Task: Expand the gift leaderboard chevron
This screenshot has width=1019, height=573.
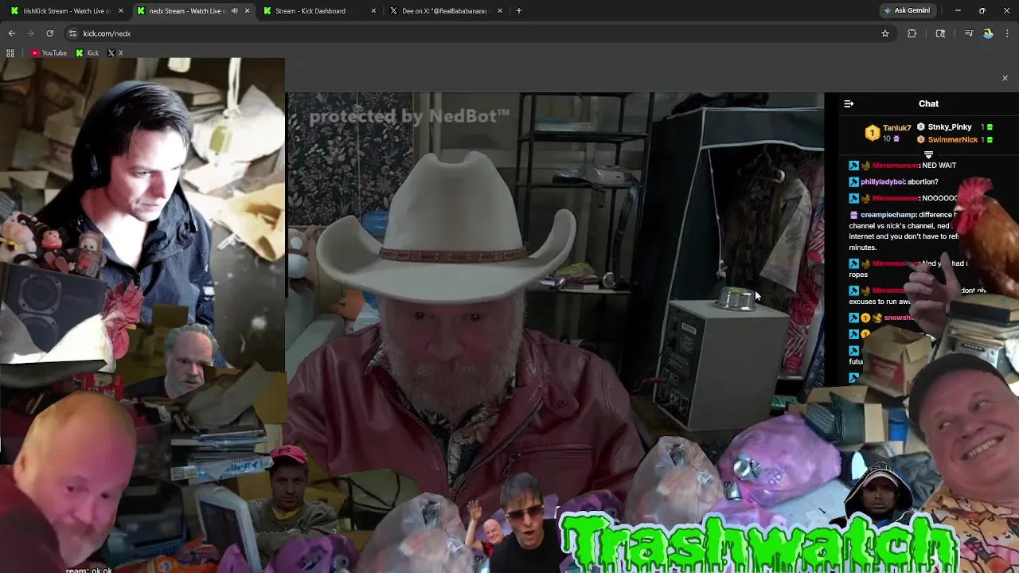Action: click(928, 154)
